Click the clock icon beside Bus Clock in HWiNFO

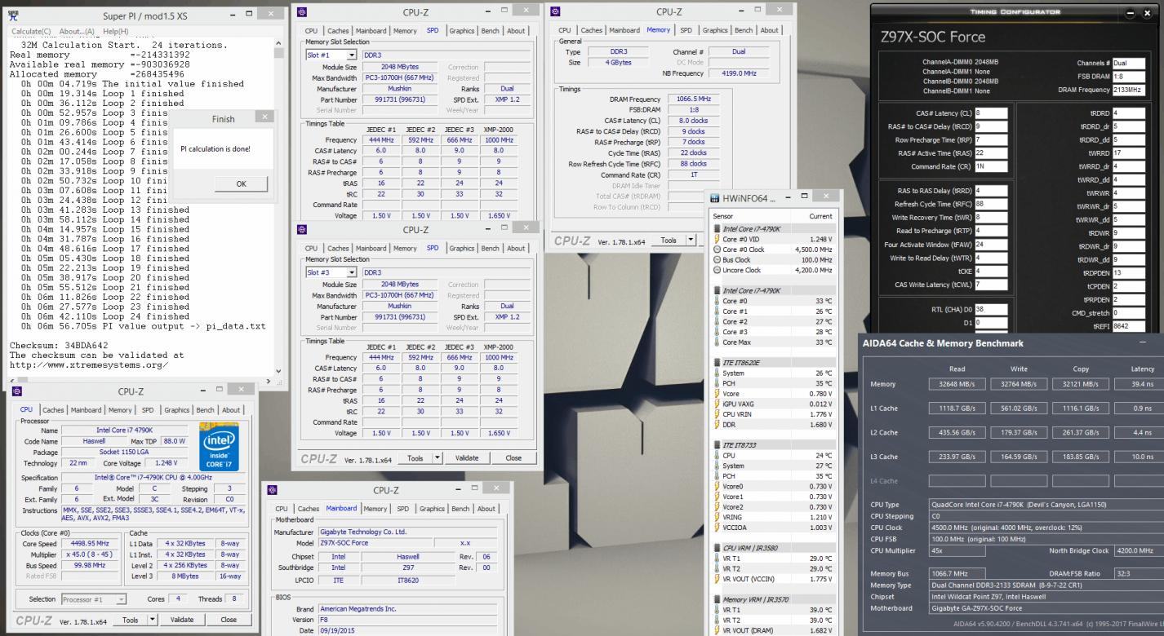click(x=717, y=259)
